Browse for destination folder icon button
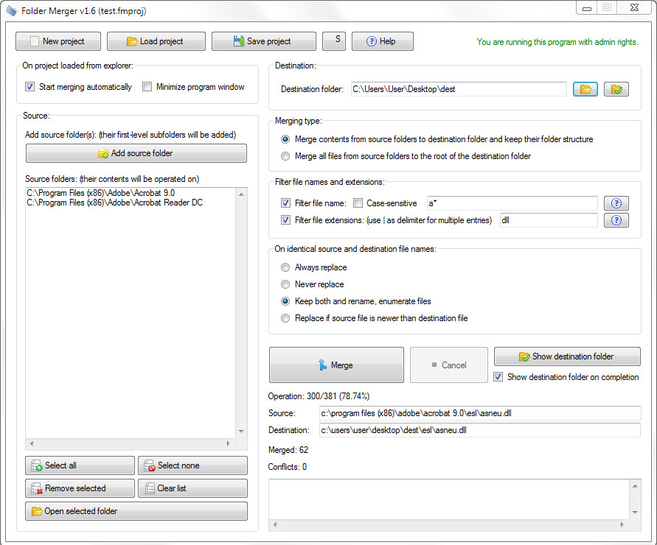657x545 pixels. (585, 89)
